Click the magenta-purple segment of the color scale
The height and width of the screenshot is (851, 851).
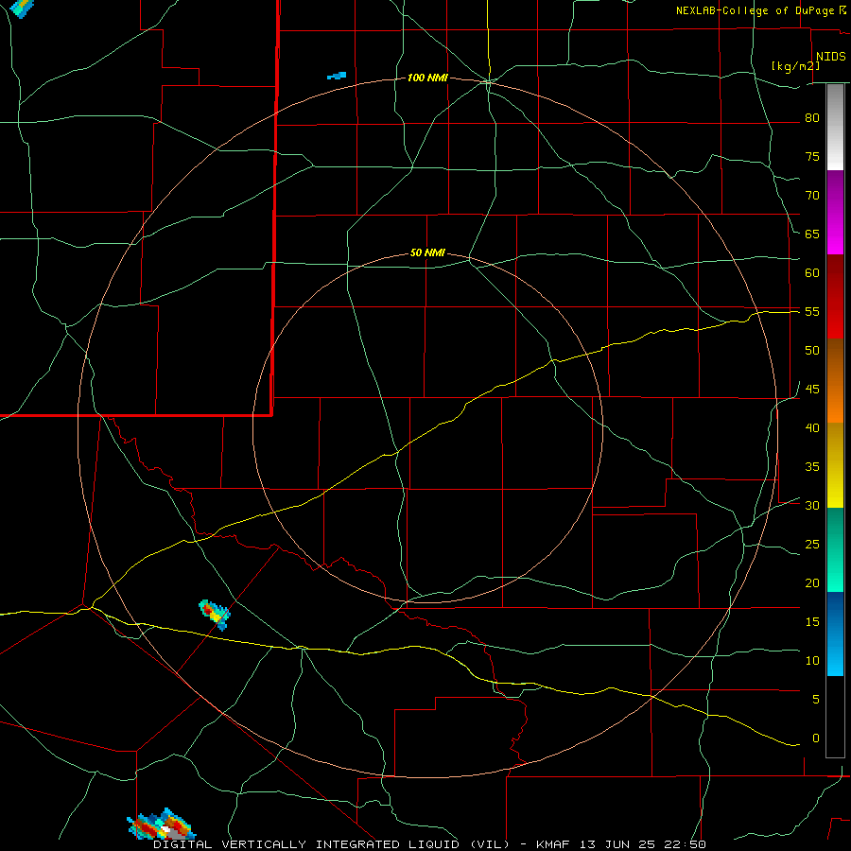(835, 213)
